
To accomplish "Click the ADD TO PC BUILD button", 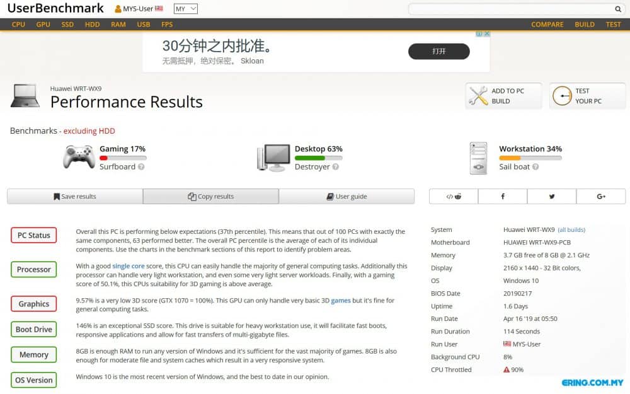I will pos(504,96).
